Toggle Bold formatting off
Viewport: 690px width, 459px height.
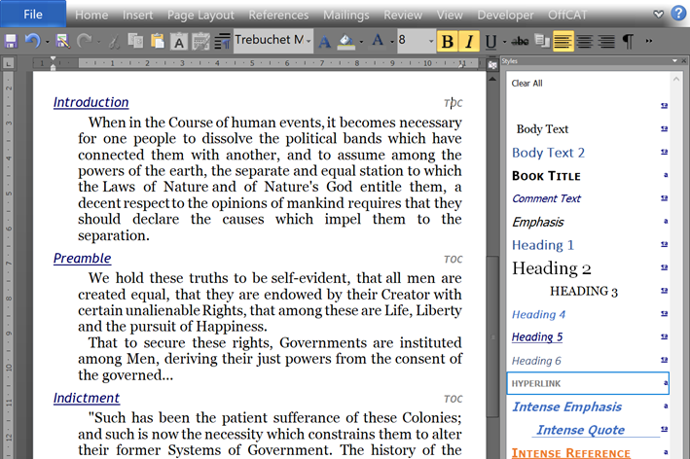click(x=447, y=41)
